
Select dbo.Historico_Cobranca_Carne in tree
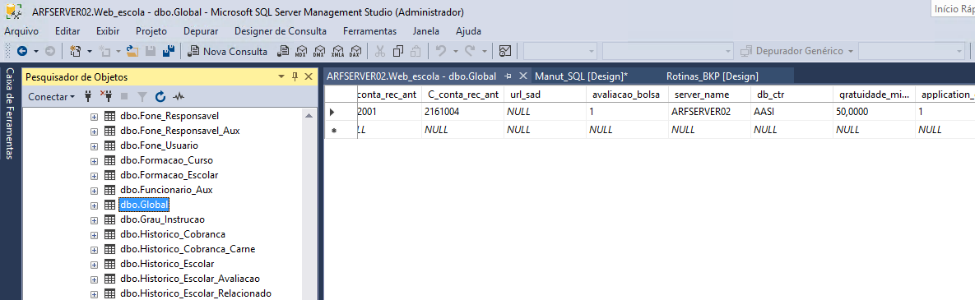pos(188,249)
